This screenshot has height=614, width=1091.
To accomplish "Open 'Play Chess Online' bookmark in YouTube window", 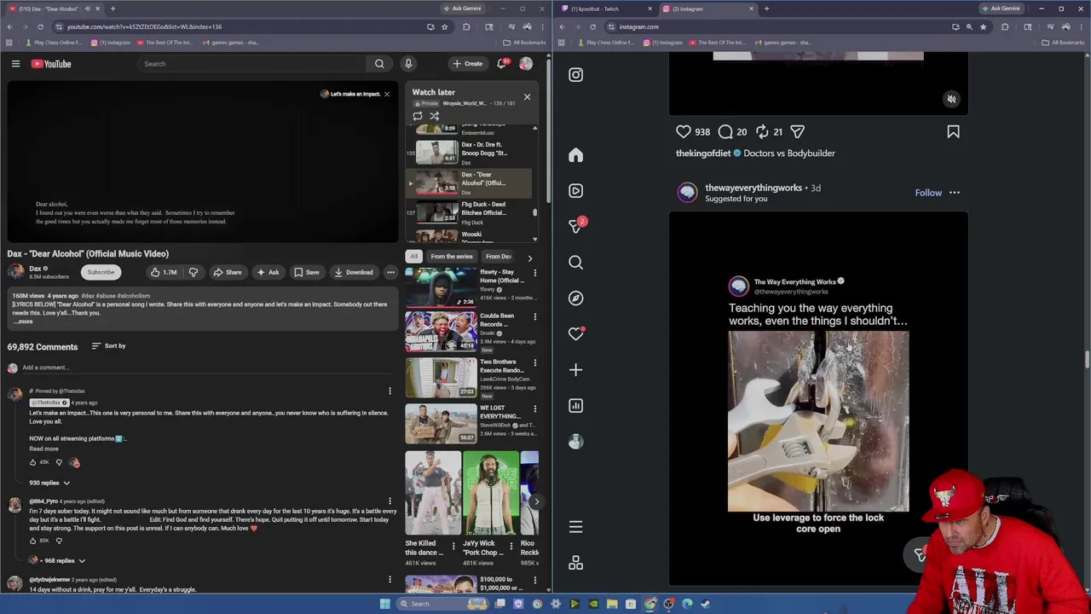I will pos(55,43).
